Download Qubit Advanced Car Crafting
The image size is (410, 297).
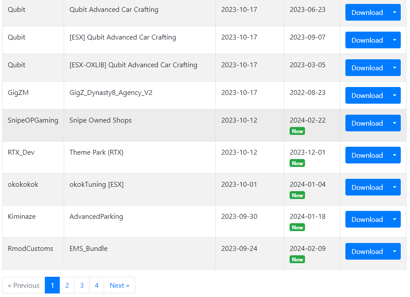[x=367, y=12]
